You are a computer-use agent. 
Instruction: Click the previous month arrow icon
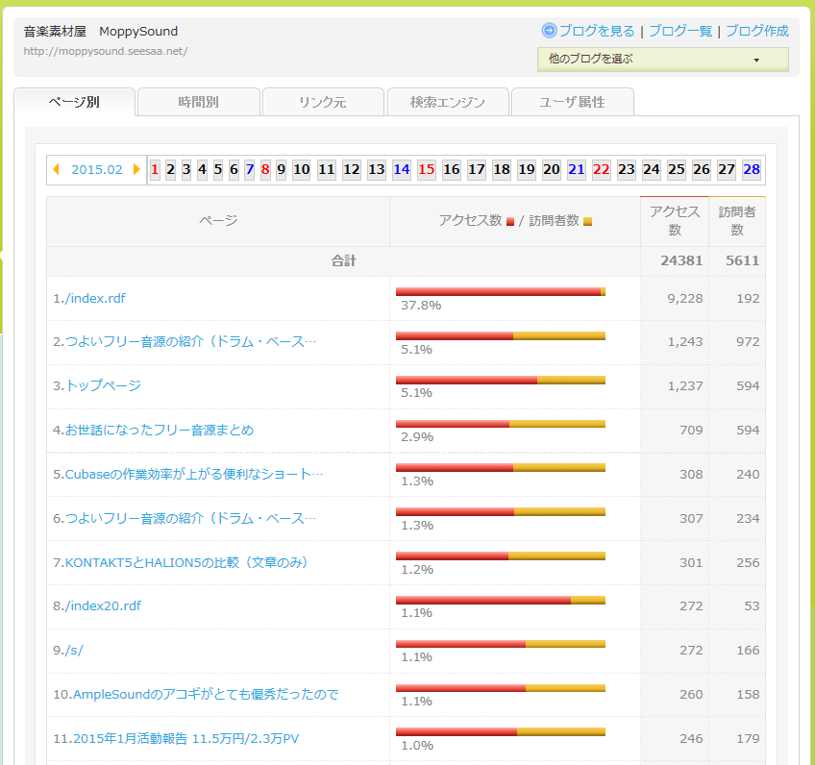click(56, 170)
